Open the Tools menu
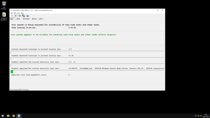Screen dimensions: 210x118 point(18,13)
